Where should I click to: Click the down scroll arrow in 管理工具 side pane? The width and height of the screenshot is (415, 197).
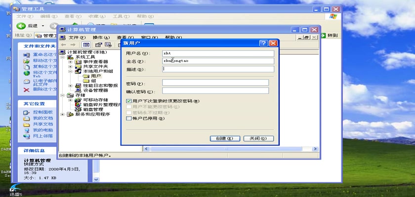(x=96, y=179)
